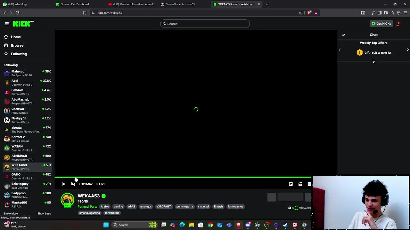The image size is (410, 230).
Task: Open Brave Shields icon
Action: point(309,13)
